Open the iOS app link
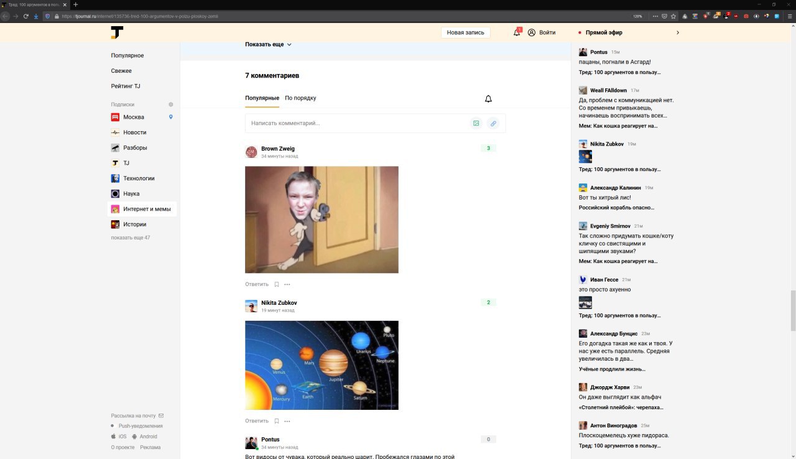Screen dimensions: 796x459 (x=119, y=437)
